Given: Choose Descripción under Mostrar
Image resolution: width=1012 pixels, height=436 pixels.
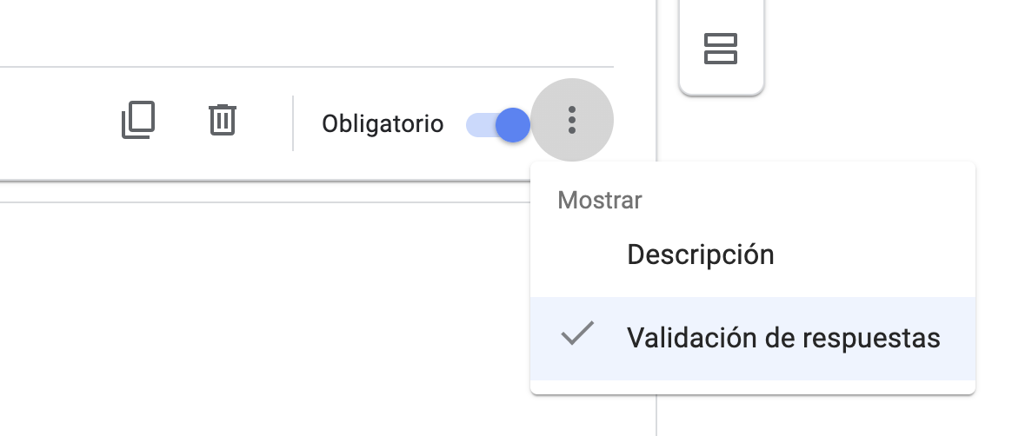Looking at the screenshot, I should coord(700,255).
